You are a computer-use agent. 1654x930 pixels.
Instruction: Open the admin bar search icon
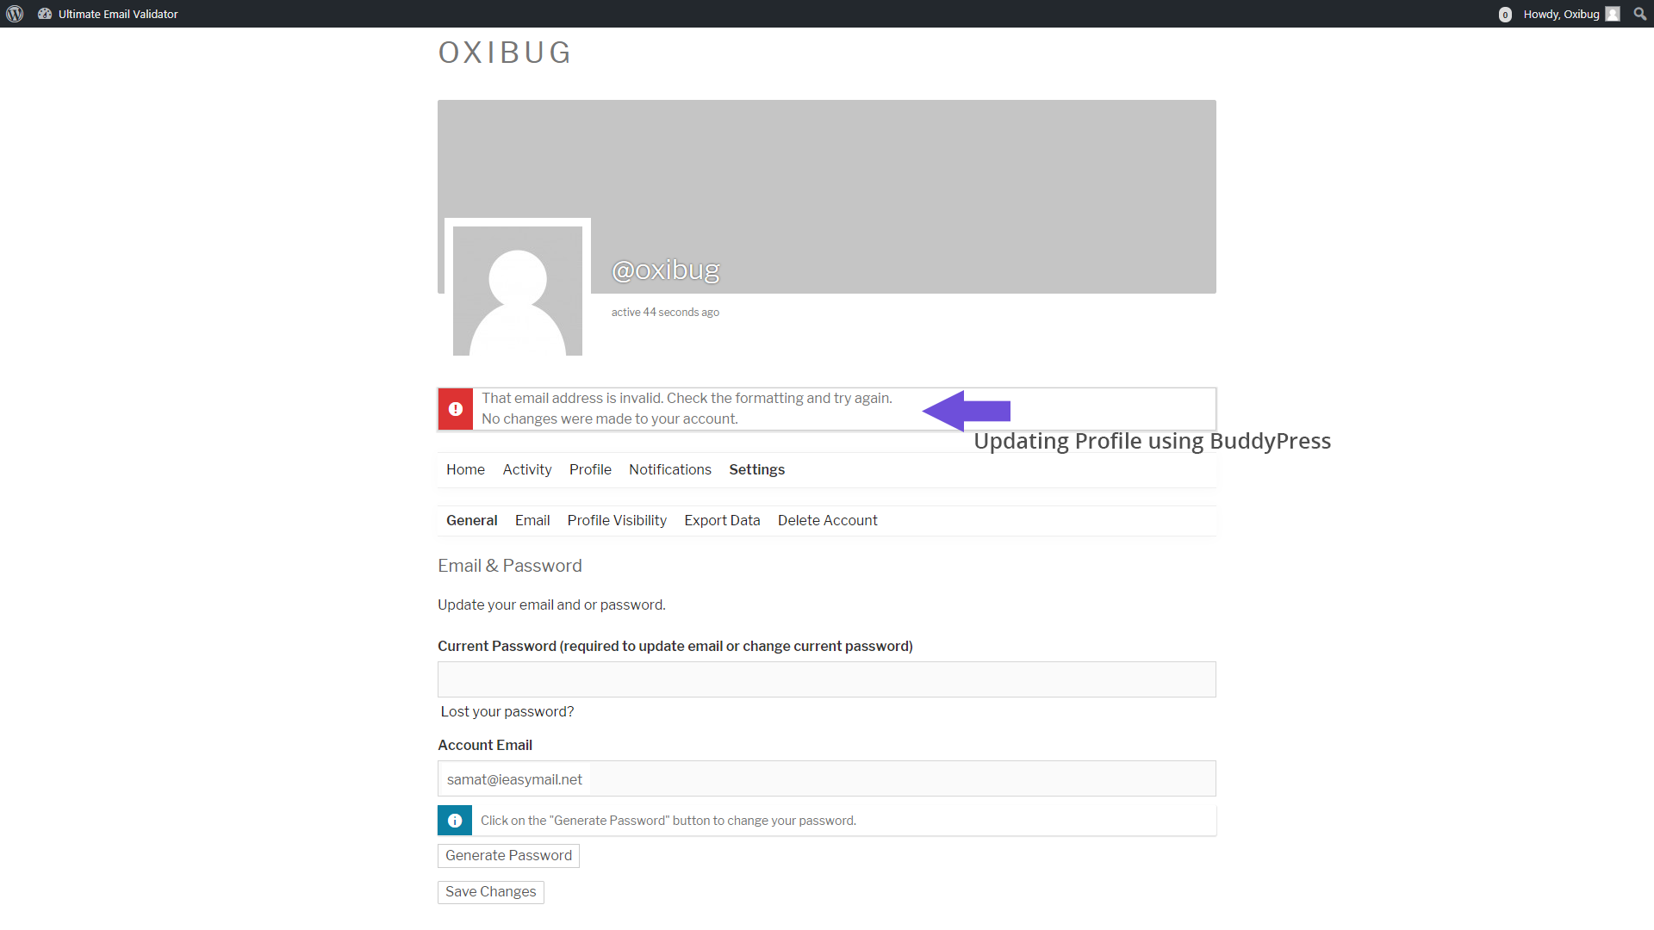coord(1639,14)
